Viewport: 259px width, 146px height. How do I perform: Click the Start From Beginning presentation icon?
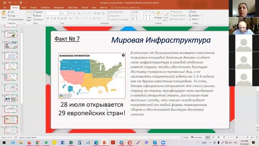21,2
